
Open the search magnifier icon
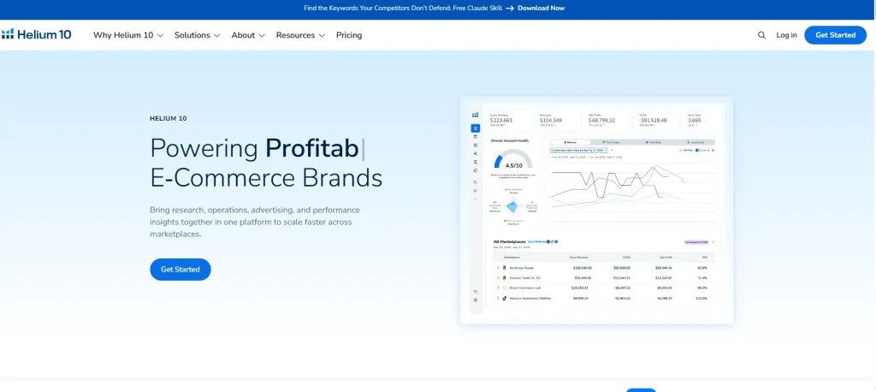click(x=761, y=35)
